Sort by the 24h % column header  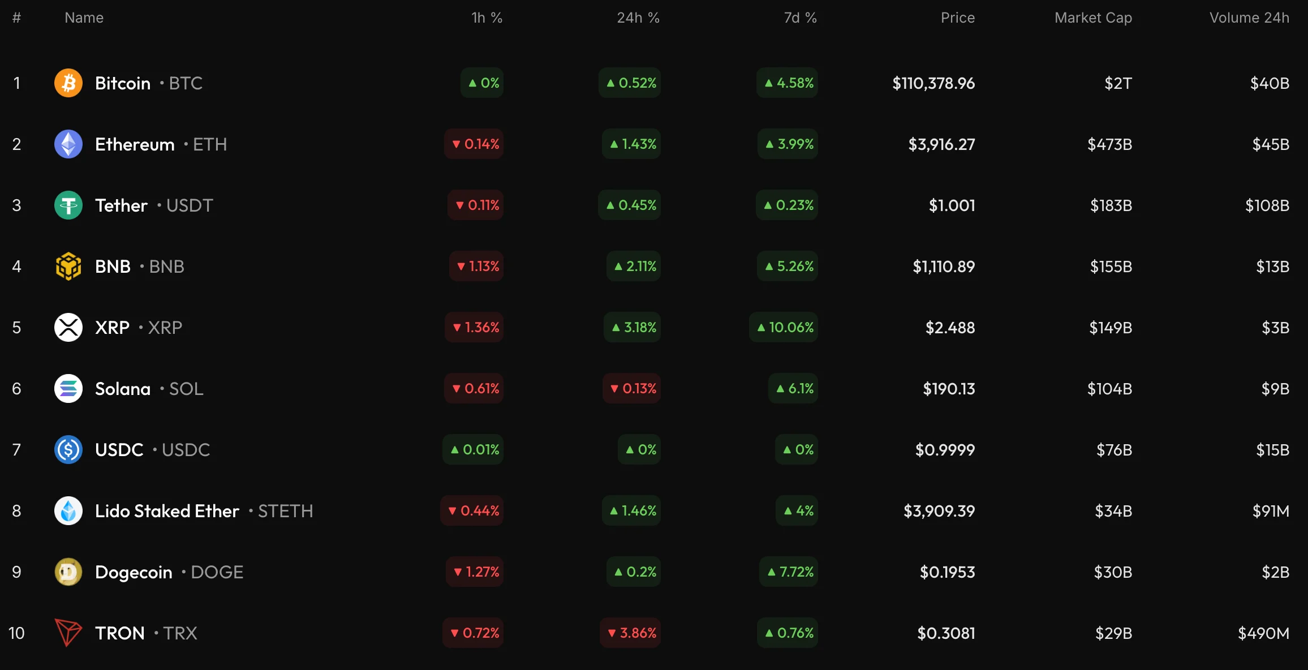pos(638,18)
